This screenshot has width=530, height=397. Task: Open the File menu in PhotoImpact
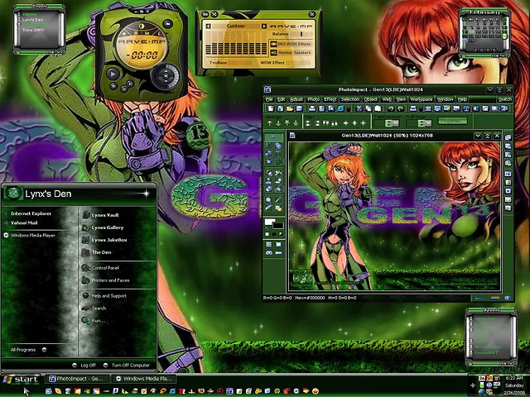[x=269, y=99]
